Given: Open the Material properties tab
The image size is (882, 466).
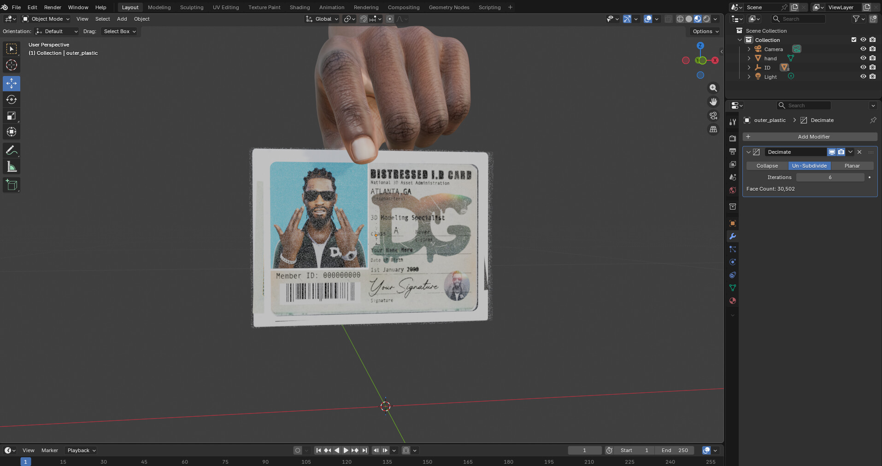Looking at the screenshot, I should (733, 301).
